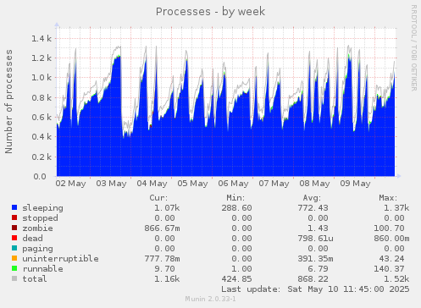Click the green runnable legend swatch
The height and width of the screenshot is (308, 421).
[x=14, y=268]
